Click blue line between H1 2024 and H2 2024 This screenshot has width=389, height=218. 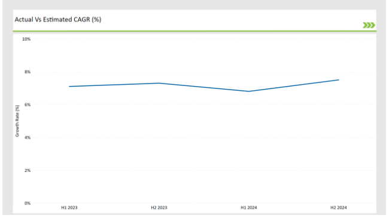point(294,86)
